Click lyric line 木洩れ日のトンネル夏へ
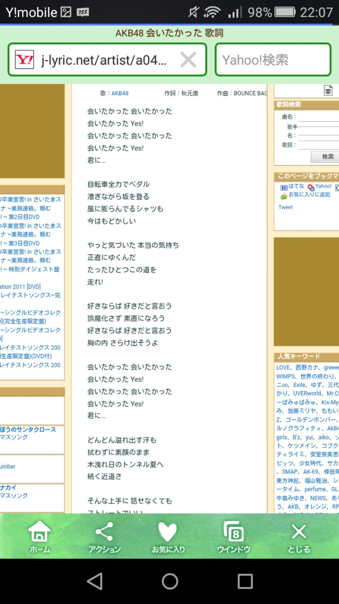The height and width of the screenshot is (604, 339). (125, 464)
